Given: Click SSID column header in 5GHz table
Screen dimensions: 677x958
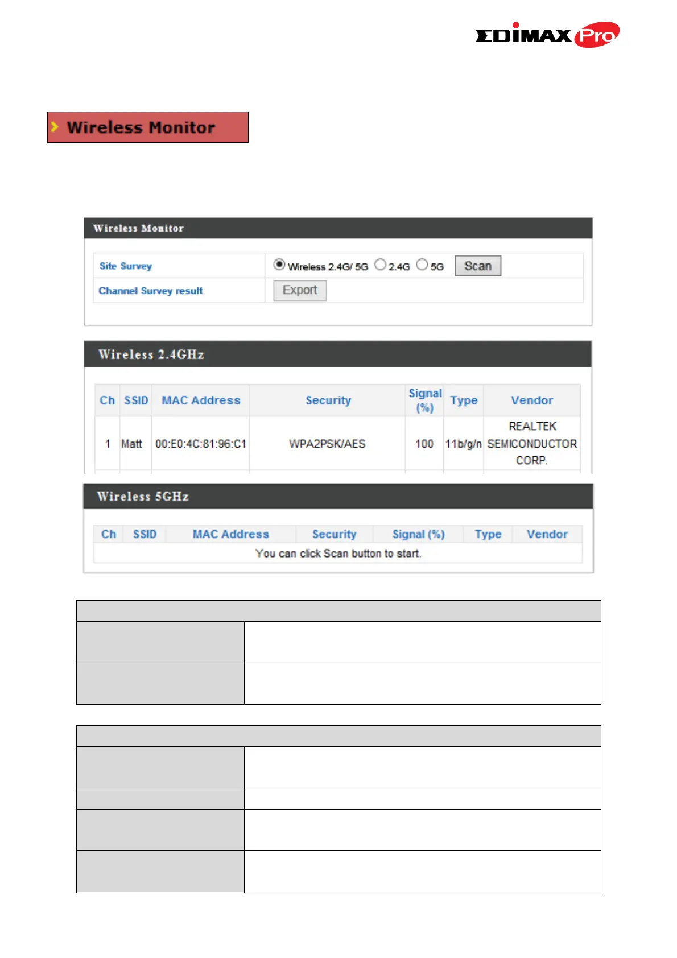Looking at the screenshot, I should (x=145, y=534).
